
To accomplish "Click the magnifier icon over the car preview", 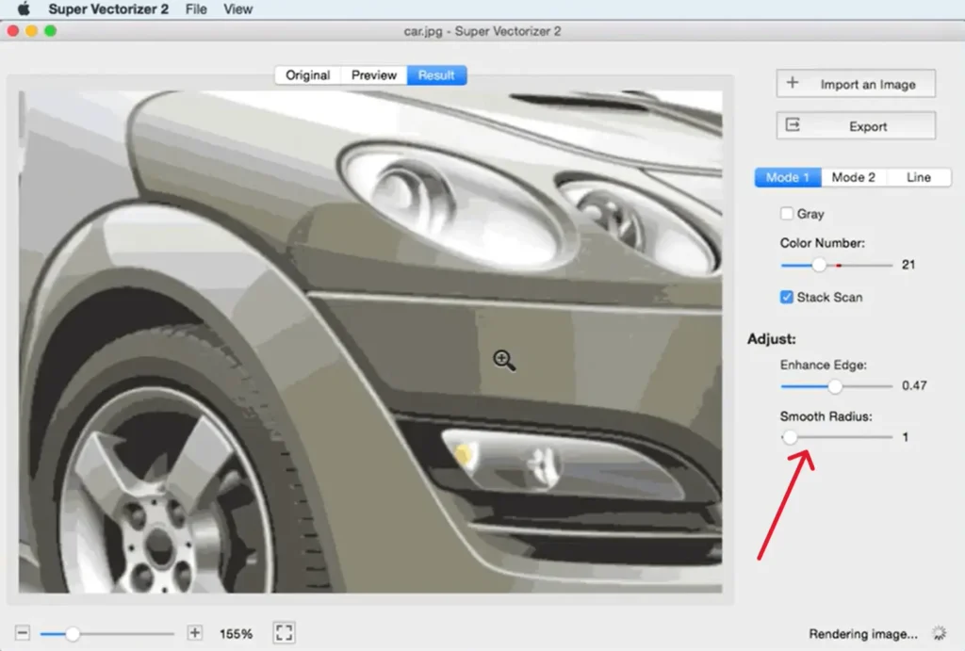I will 503,360.
